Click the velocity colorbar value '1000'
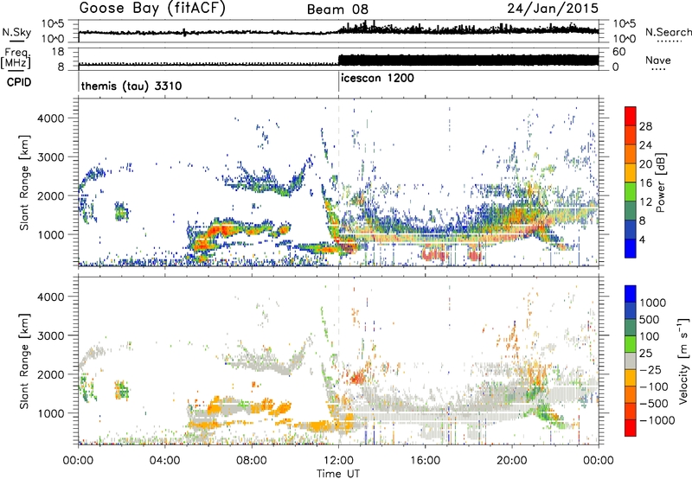Screen dimensions: 692x479 click(652, 303)
